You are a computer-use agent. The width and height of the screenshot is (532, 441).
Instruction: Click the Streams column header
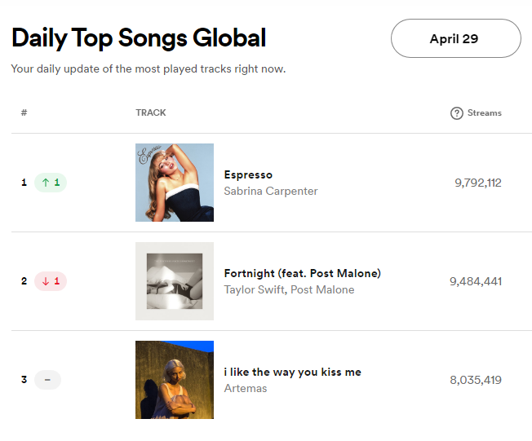tap(484, 112)
